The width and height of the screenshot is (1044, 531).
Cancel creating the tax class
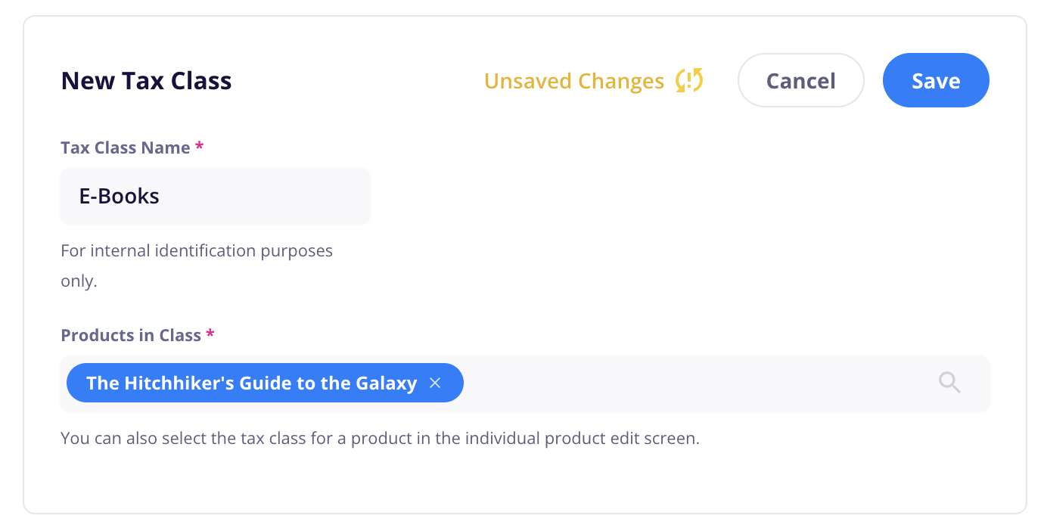(x=800, y=80)
